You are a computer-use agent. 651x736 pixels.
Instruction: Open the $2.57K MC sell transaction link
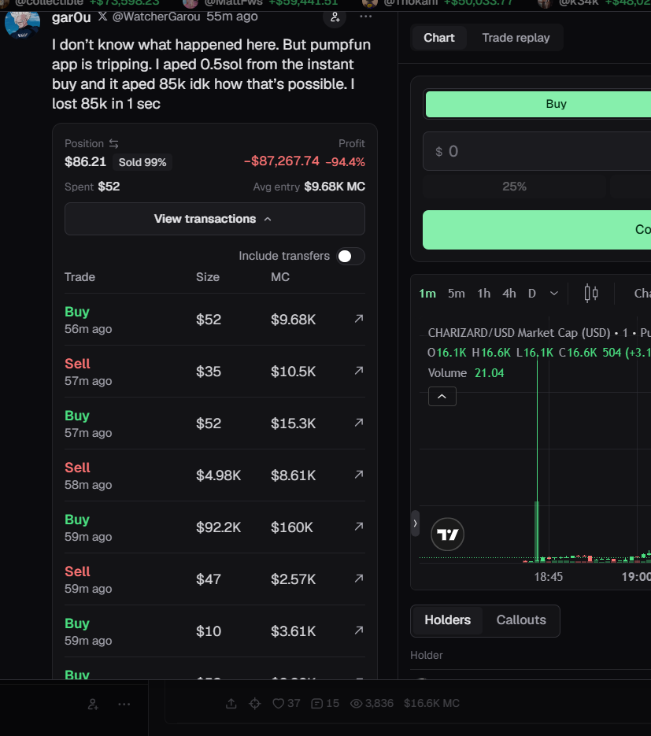tap(359, 579)
